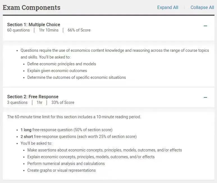217x183 pixels.
Task: Click the '1 long free-response question' bullet
Action: 67,130
